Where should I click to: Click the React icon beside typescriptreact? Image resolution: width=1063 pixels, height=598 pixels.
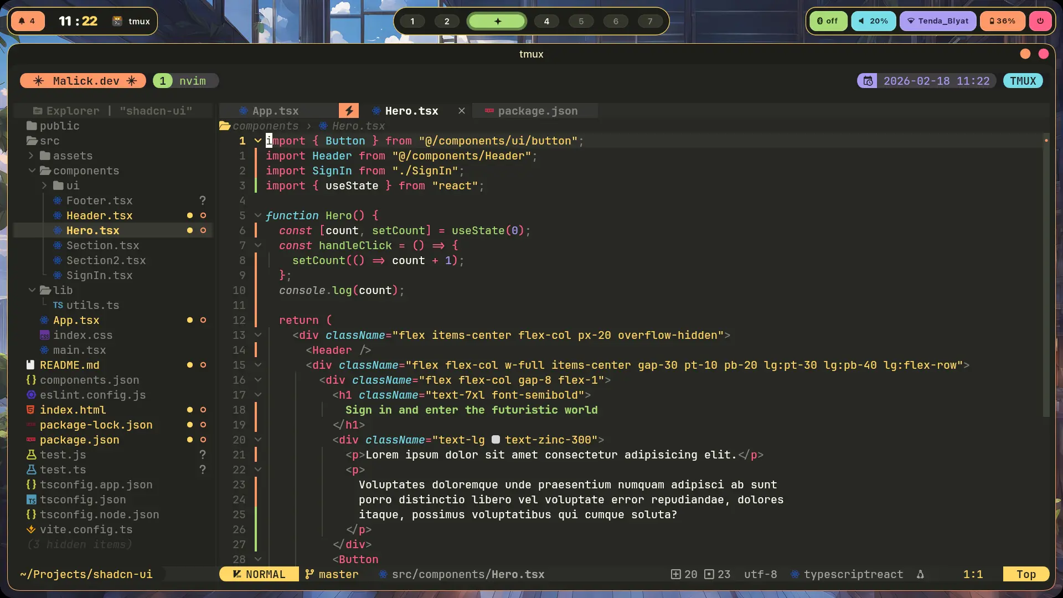pyautogui.click(x=794, y=574)
